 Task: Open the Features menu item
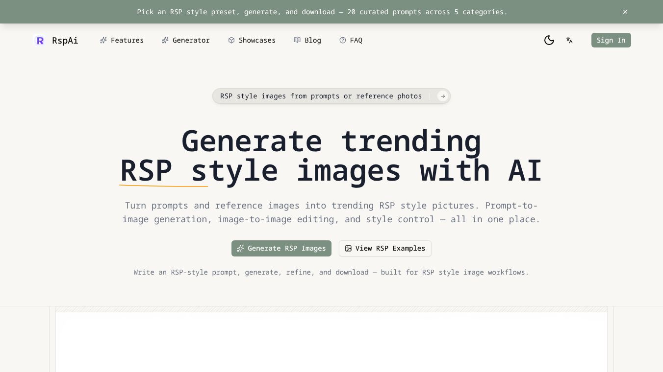(x=122, y=40)
